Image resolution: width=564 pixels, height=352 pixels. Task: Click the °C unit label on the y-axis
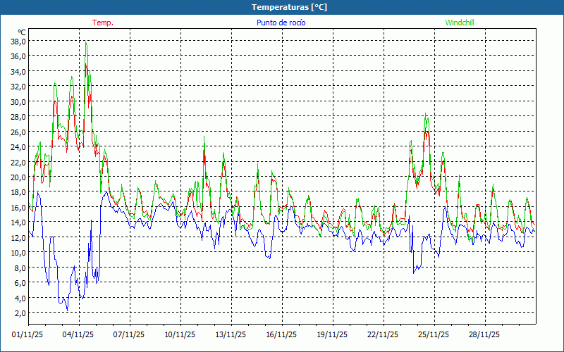[x=22, y=32]
